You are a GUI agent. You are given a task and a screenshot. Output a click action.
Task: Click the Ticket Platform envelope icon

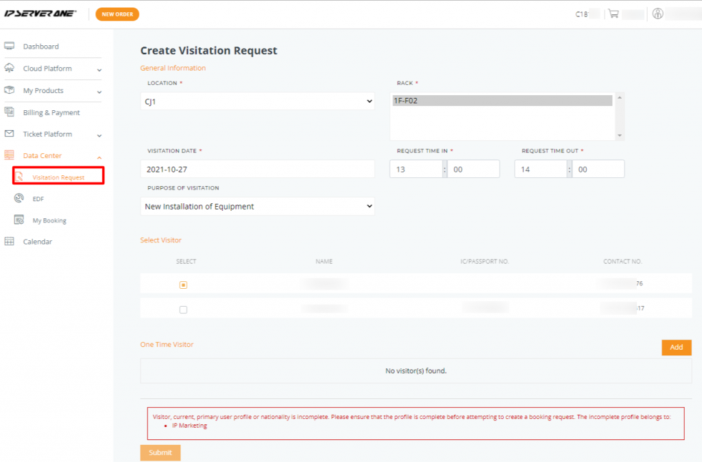coord(10,133)
